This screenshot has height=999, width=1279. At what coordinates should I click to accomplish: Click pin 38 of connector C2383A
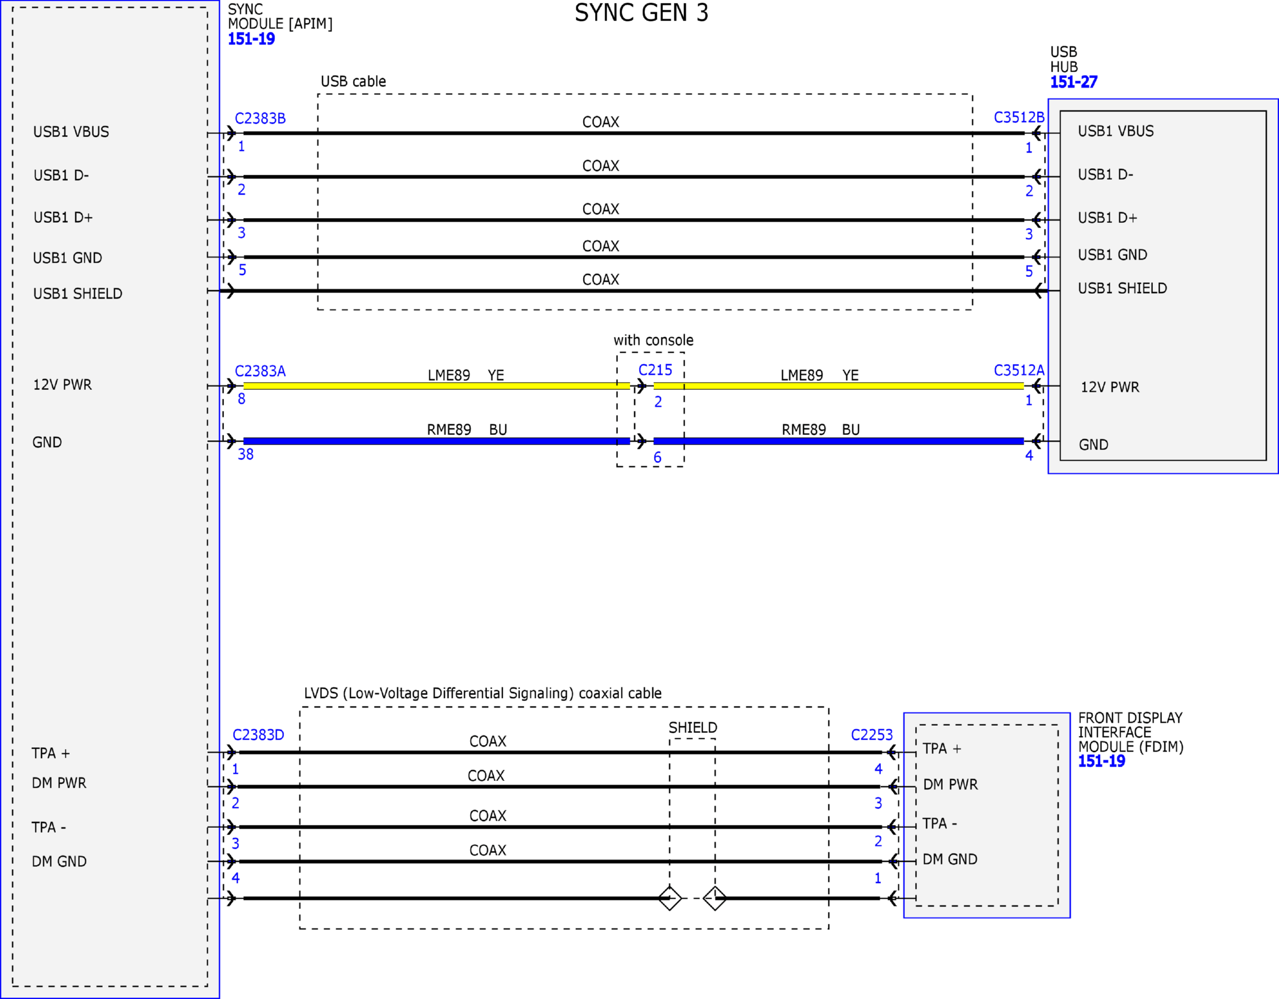point(246,454)
